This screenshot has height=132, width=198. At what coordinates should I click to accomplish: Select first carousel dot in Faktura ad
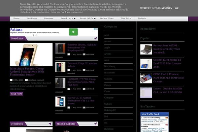33,35
